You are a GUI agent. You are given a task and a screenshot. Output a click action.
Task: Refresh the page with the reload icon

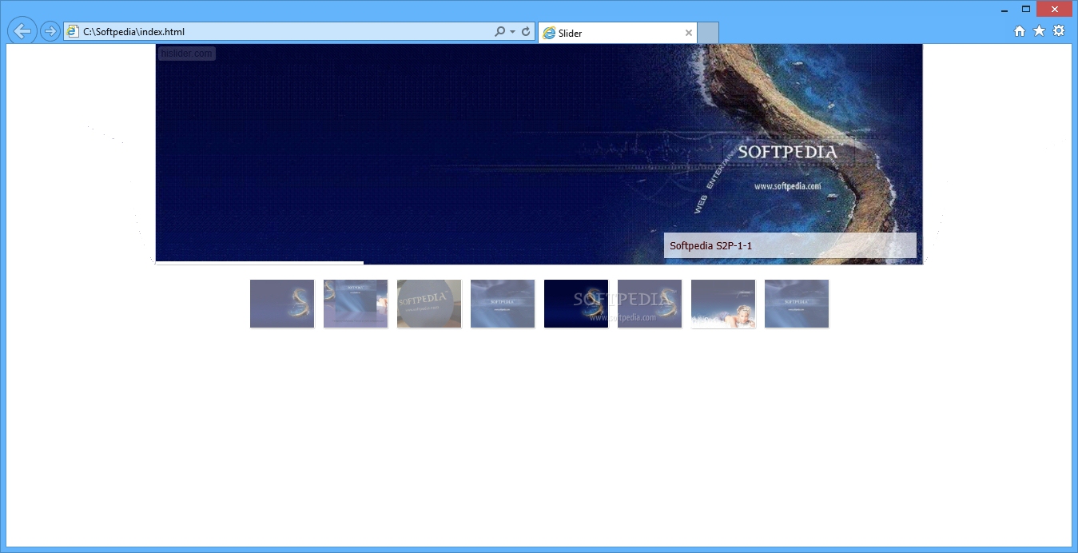(x=526, y=32)
